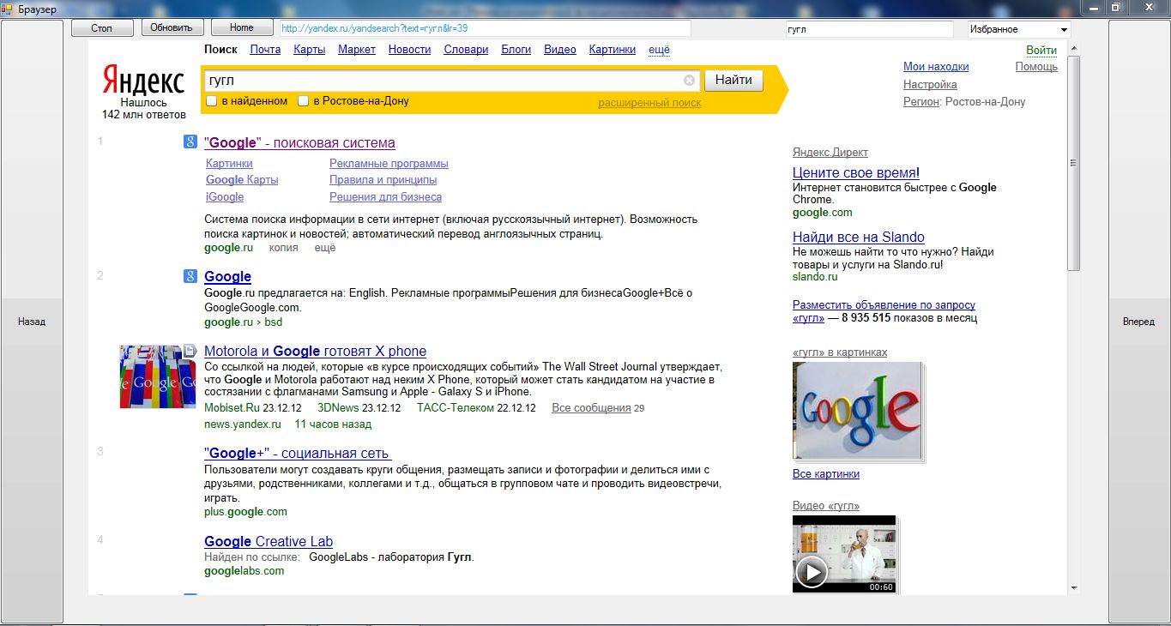Click the Найти search button

[733, 81]
